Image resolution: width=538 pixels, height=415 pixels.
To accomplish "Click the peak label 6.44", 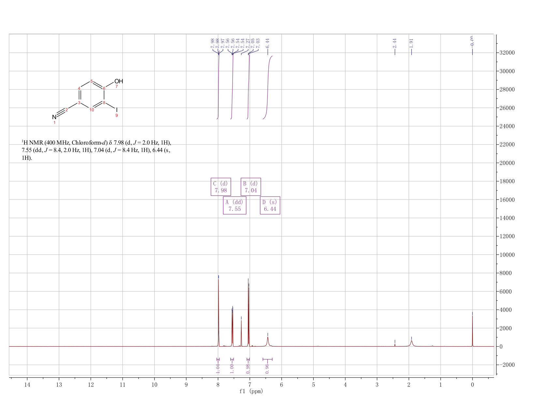I will click(268, 43).
